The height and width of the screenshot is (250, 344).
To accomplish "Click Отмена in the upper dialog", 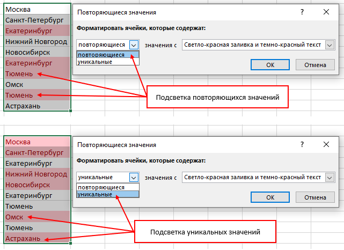I will (315, 65).
